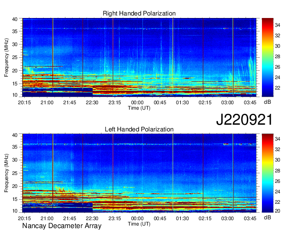Click the 20:15 time tick of right-handed plot
Viewport: 285px width, 231px height.
point(24,103)
